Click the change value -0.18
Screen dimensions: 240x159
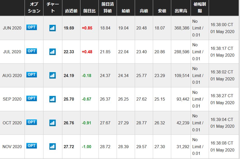(x=86, y=75)
